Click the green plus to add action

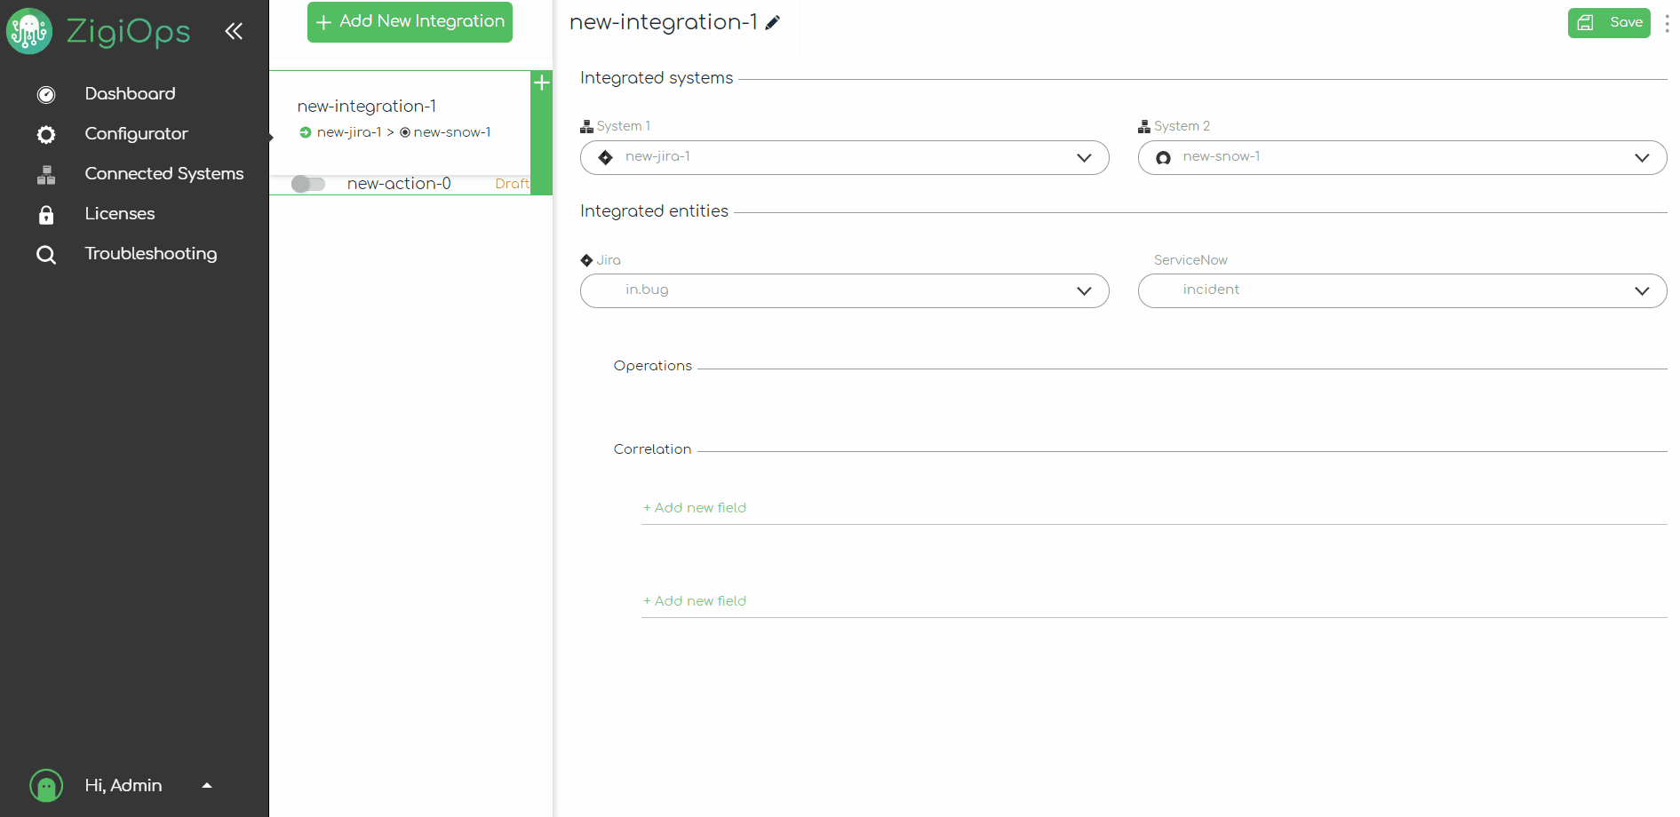[541, 83]
